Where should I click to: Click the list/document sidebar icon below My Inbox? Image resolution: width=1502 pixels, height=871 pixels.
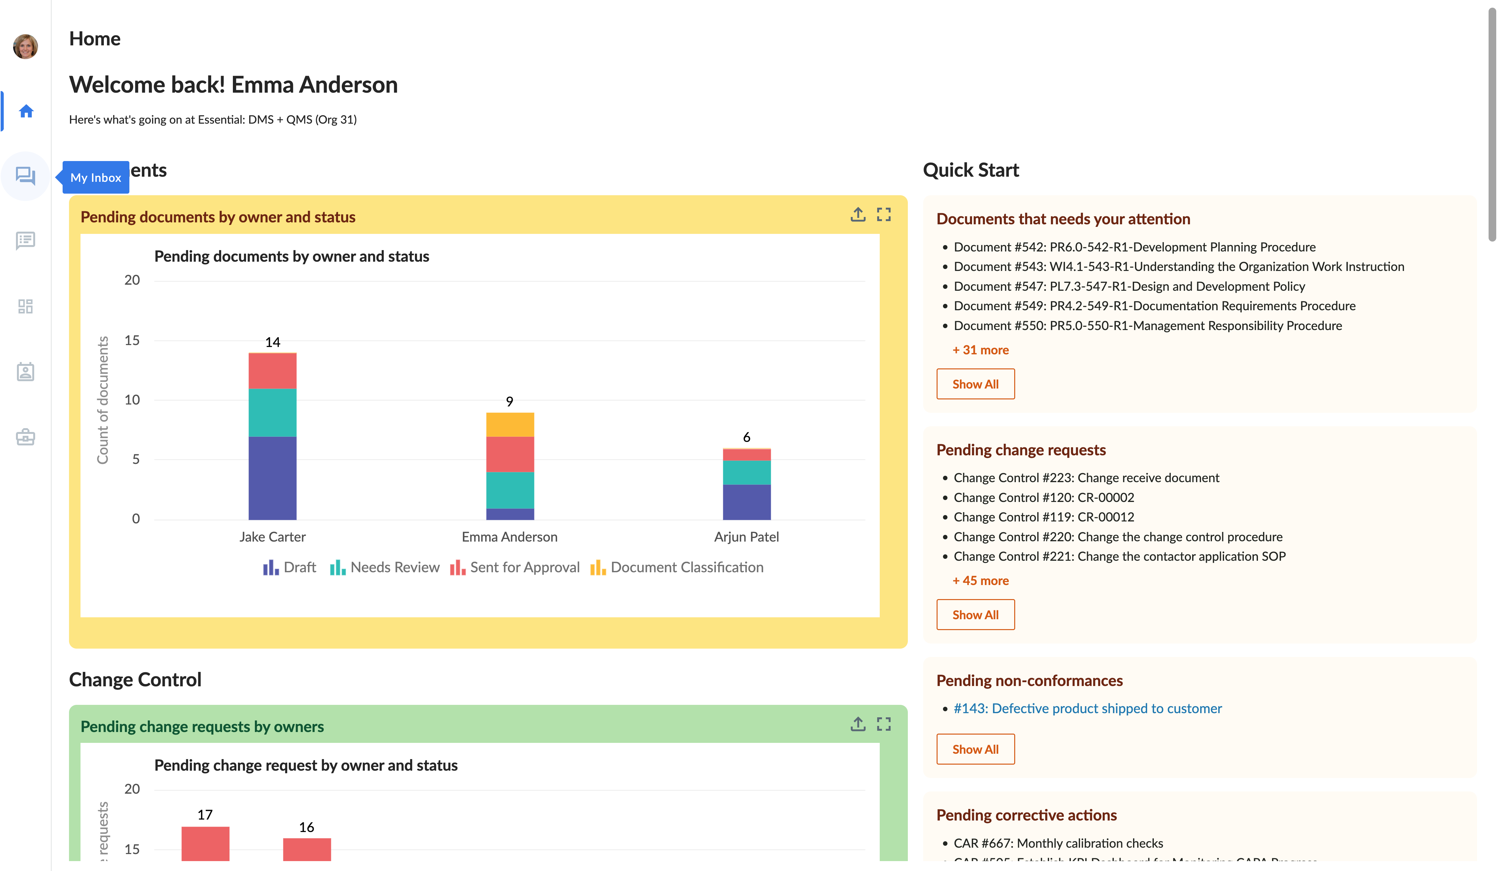click(x=26, y=241)
